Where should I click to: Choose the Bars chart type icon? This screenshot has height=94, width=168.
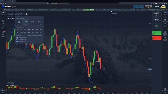32,22
